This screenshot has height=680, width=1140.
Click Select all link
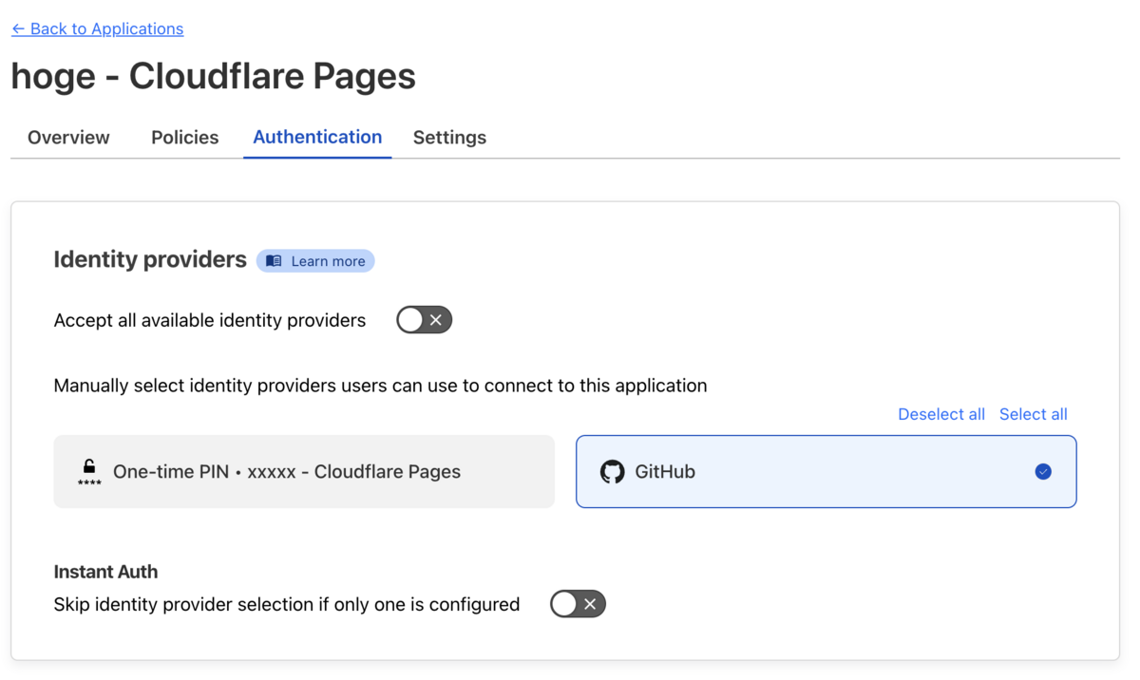point(1034,414)
